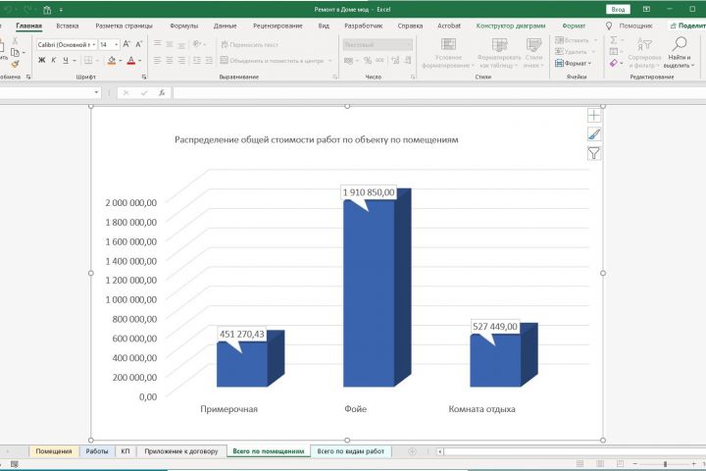Toggle bold formatting (Ж)

tap(41, 61)
